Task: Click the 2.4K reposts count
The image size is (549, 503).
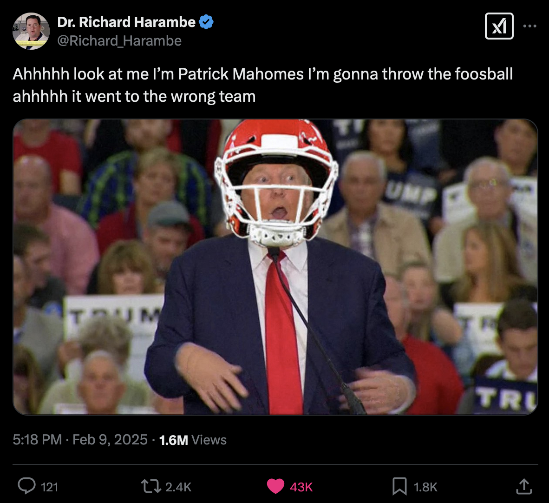Action: [x=178, y=487]
